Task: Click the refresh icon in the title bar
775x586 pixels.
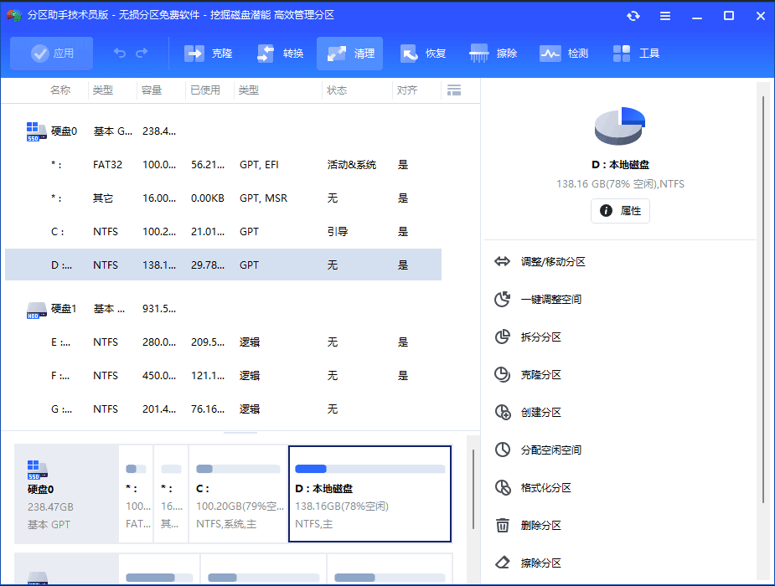Action: (x=633, y=15)
